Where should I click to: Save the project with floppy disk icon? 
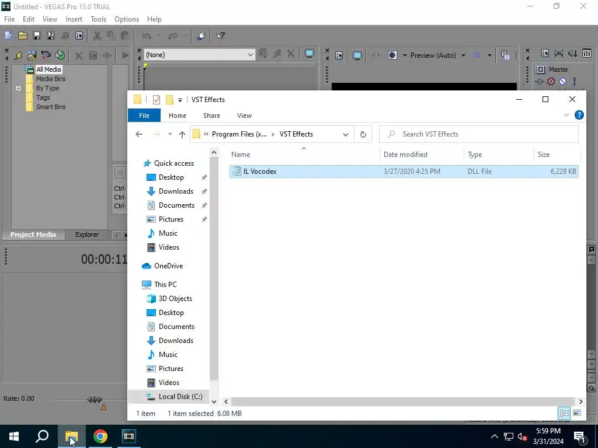click(37, 36)
